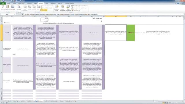The width and height of the screenshot is (185, 104).
Task: Open the Archive sheet tab
Action: (23, 101)
